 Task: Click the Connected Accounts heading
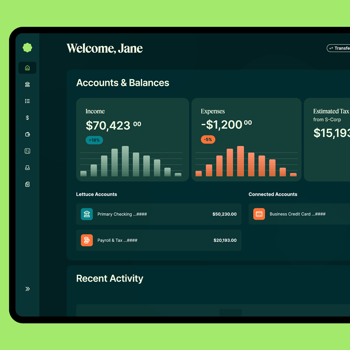tap(273, 194)
